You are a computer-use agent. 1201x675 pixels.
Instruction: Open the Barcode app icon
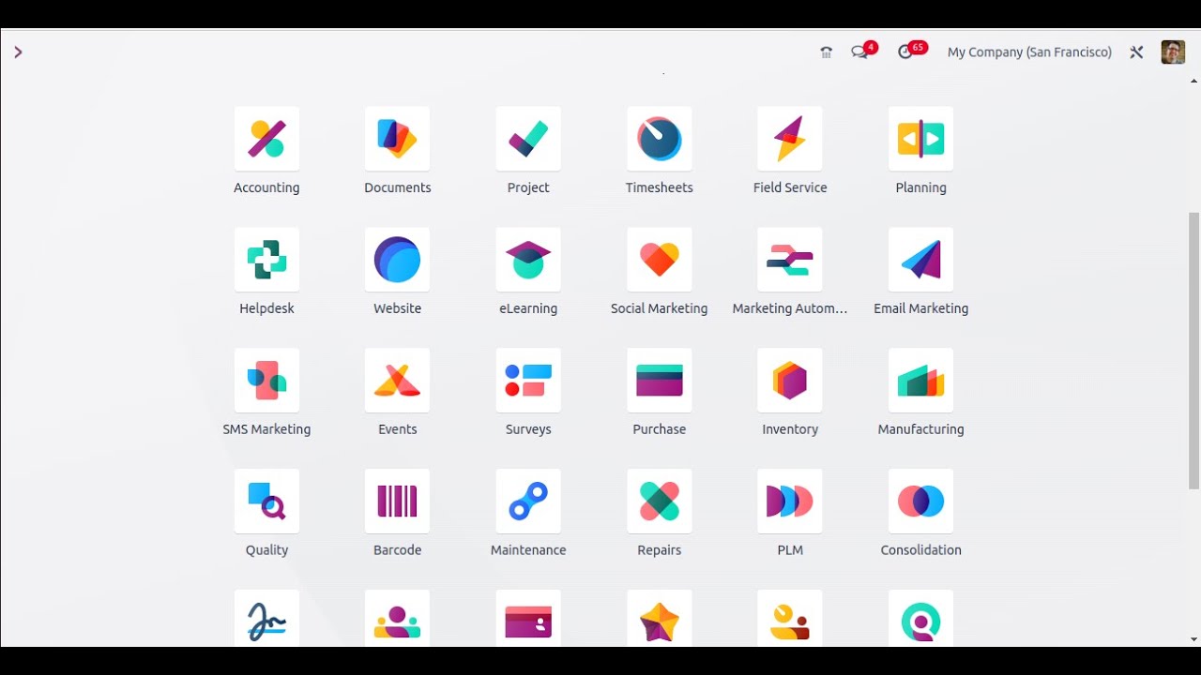click(x=397, y=502)
